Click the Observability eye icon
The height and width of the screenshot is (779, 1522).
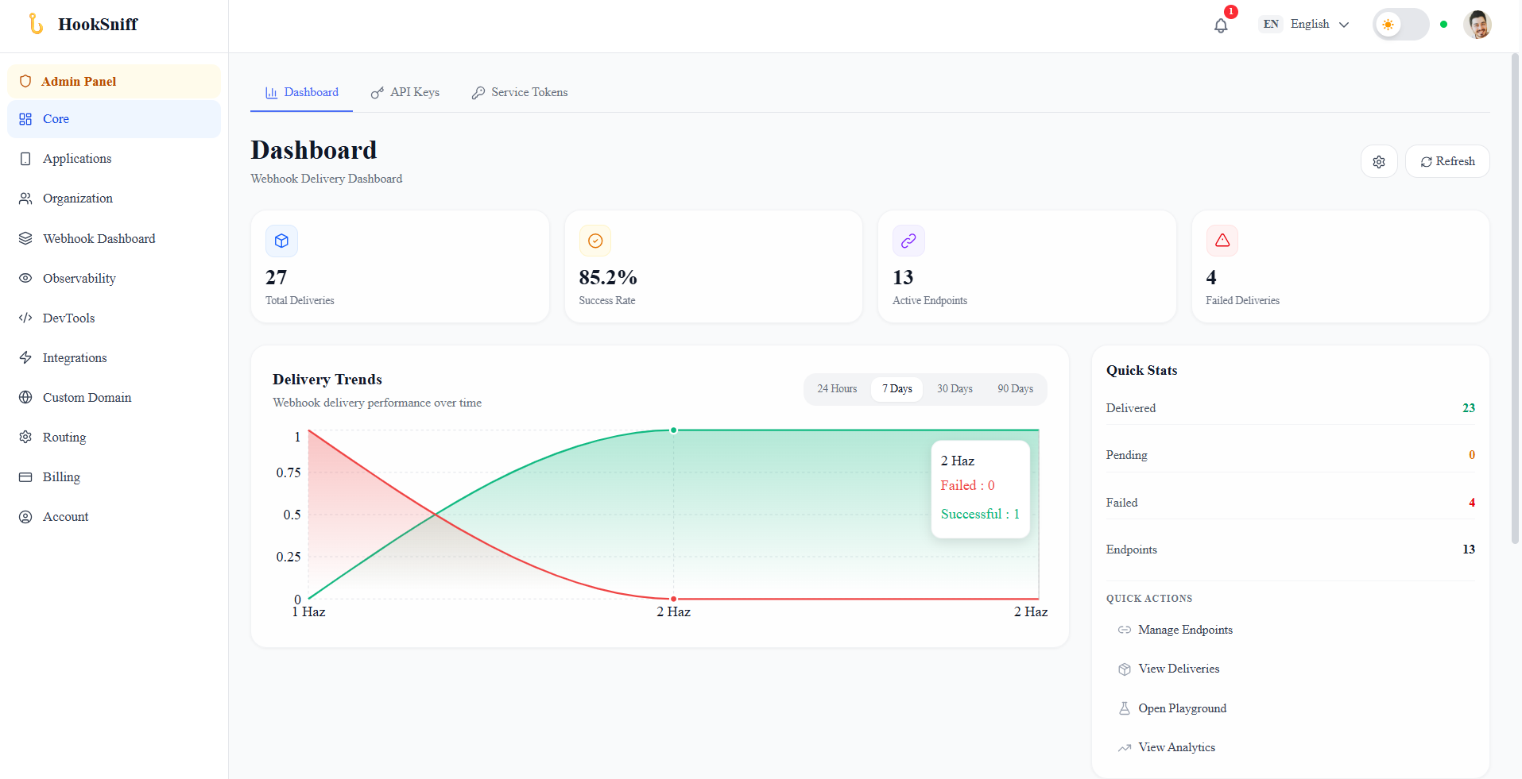[25, 278]
